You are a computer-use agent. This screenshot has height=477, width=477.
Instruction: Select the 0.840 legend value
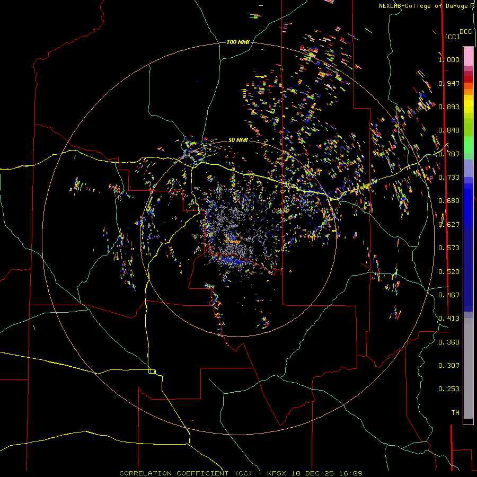[449, 130]
